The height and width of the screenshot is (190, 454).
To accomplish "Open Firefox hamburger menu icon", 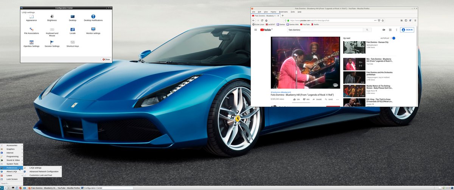I will (x=415, y=20).
